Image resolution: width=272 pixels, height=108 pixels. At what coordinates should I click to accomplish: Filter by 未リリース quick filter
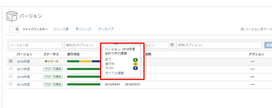click(x=83, y=29)
